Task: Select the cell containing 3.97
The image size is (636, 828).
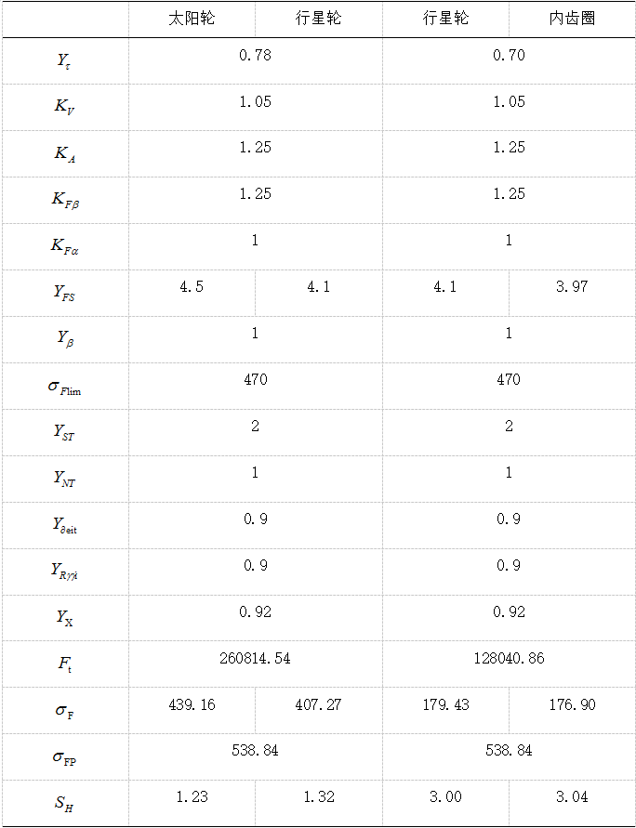Action: coord(572,287)
